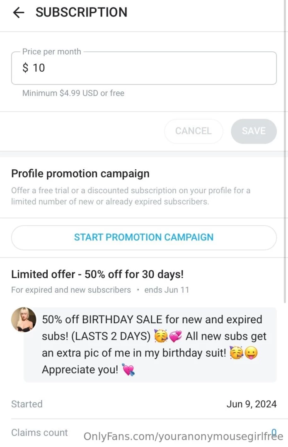Click the SAVE button
Screen dimensions: 288x447
tap(253, 131)
